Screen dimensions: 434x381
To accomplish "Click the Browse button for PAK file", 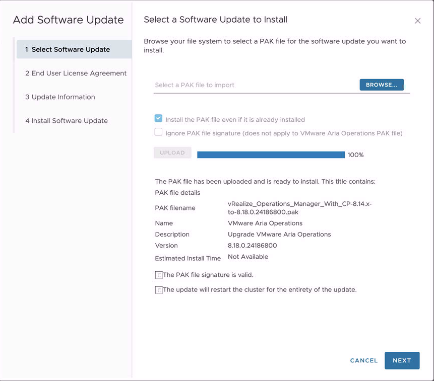I will pyautogui.click(x=382, y=85).
